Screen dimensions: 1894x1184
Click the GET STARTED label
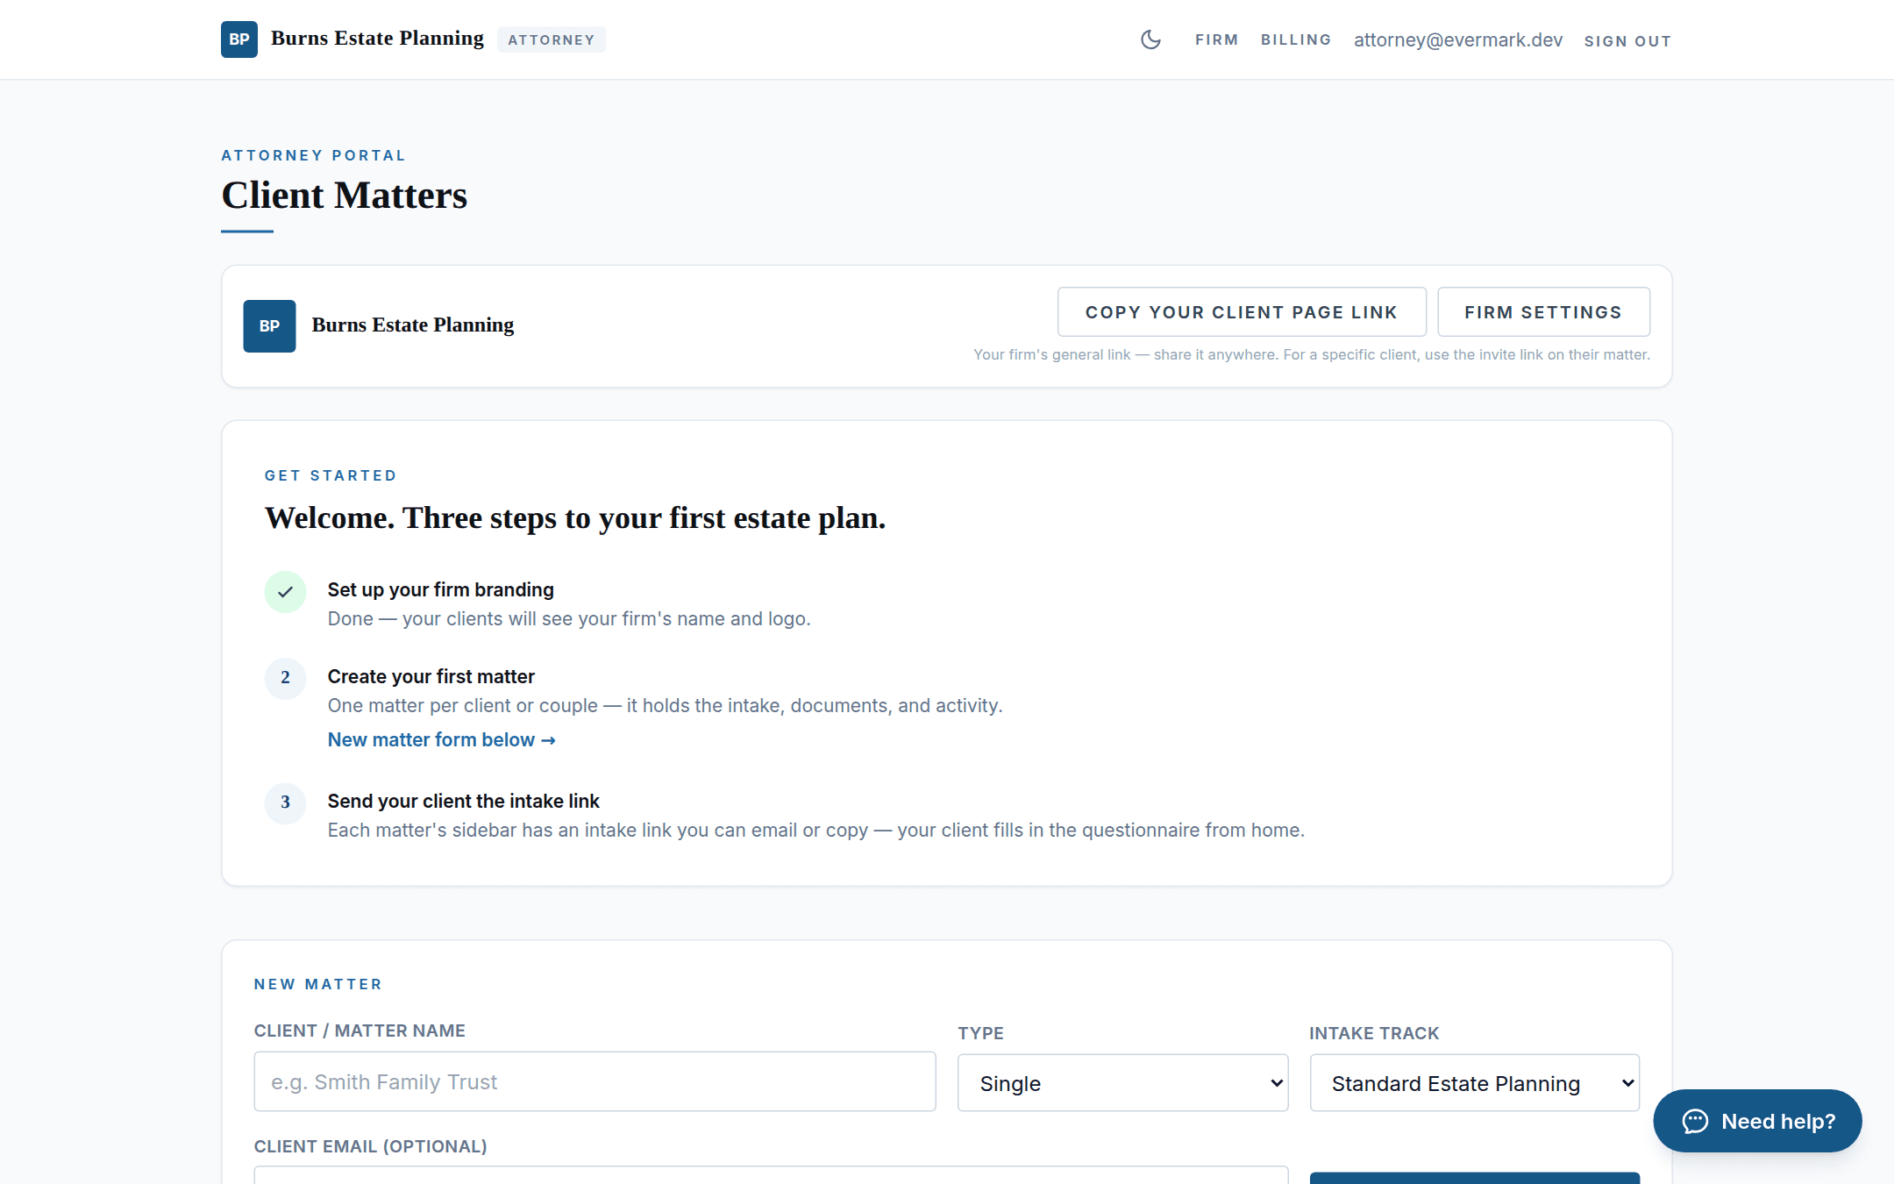(x=331, y=475)
